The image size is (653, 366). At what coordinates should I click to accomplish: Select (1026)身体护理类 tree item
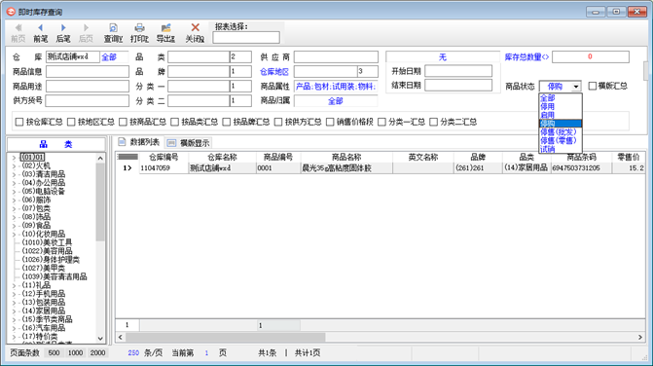[x=51, y=260]
